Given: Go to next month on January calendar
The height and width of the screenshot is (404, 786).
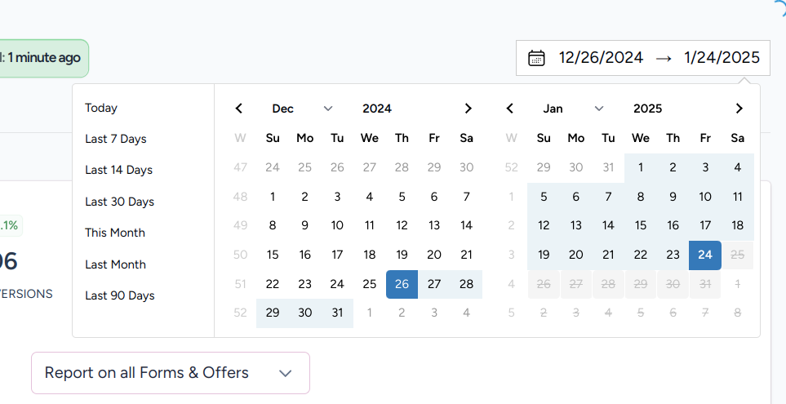Looking at the screenshot, I should 739,109.
